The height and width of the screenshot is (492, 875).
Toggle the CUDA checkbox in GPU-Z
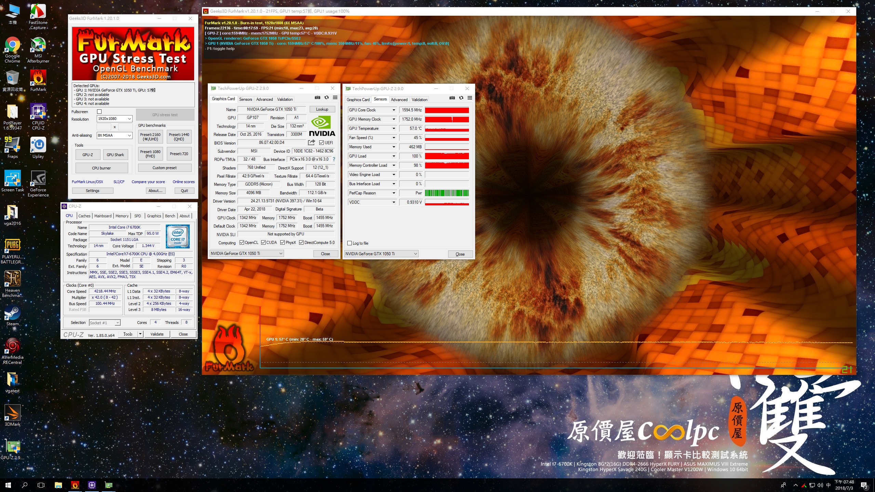pyautogui.click(x=263, y=243)
